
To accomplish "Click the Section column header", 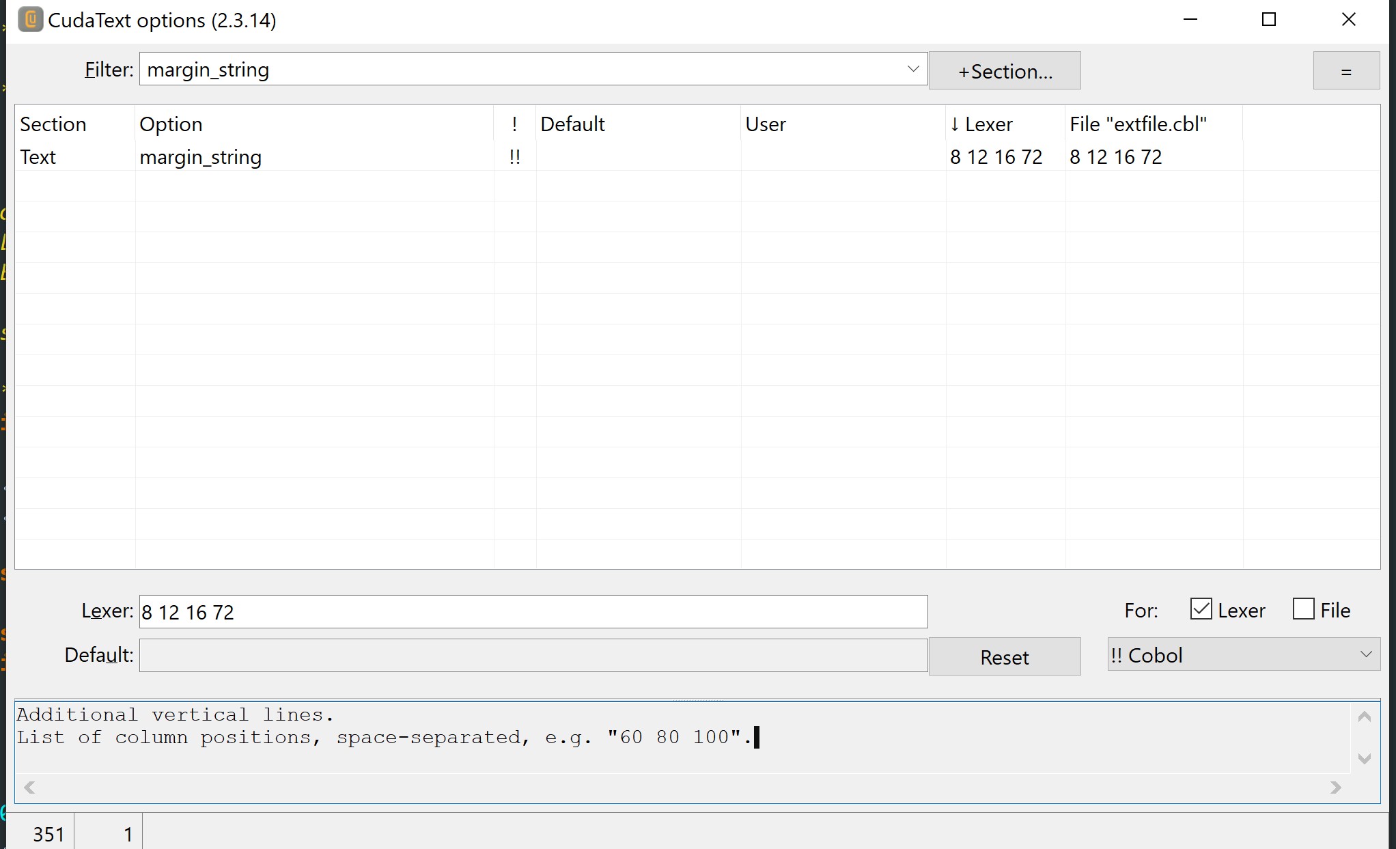I will pos(53,124).
